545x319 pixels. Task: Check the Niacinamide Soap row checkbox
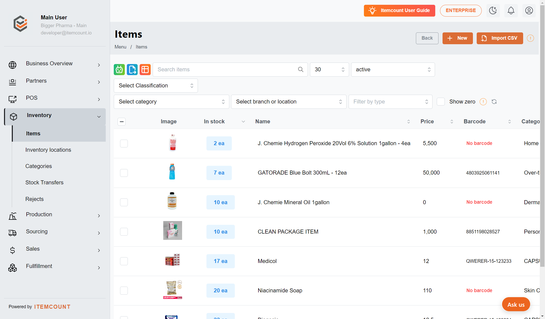click(124, 291)
